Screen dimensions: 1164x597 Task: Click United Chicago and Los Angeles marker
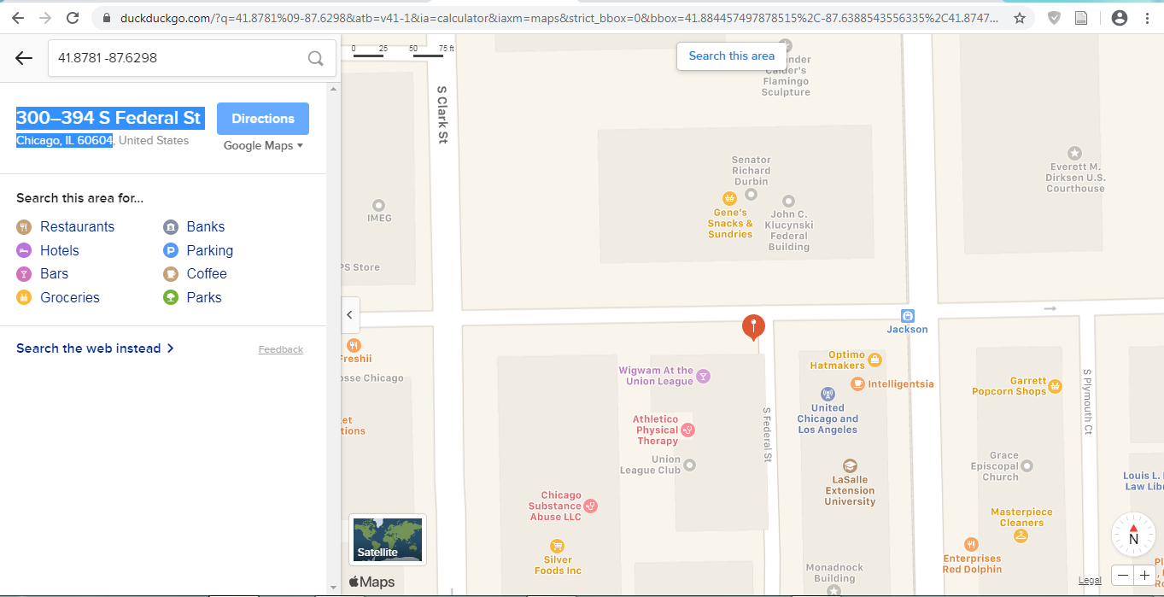tap(827, 394)
